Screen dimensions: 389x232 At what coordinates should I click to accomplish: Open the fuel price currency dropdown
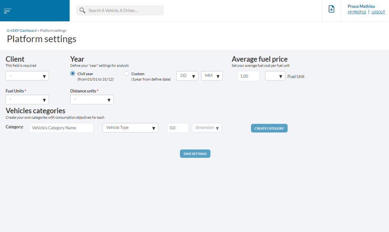[275, 76]
